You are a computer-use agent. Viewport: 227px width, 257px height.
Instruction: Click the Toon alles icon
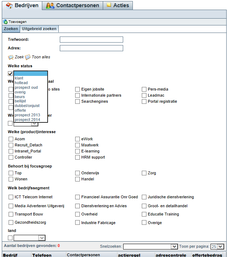coord(28,57)
